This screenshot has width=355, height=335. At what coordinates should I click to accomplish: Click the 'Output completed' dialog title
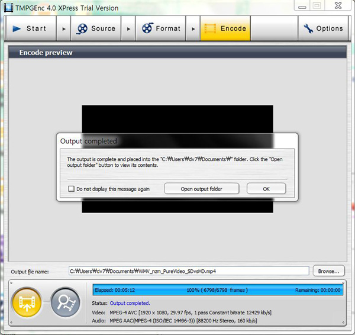point(89,141)
